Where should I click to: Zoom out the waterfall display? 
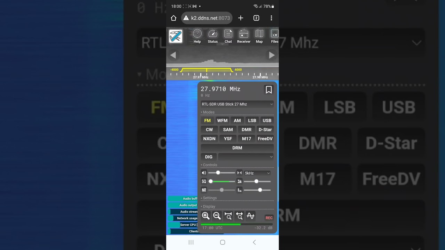click(217, 216)
